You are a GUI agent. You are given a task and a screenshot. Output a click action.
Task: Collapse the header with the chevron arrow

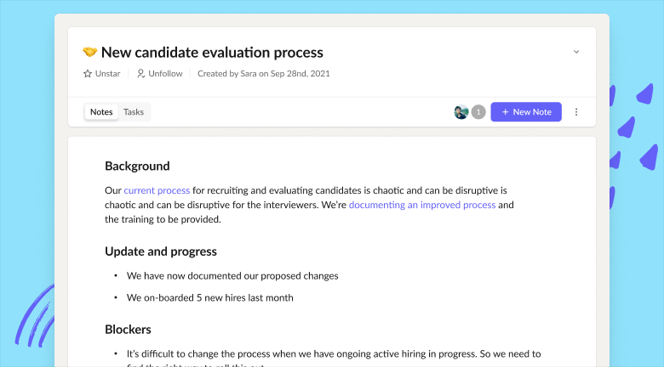pyautogui.click(x=576, y=52)
